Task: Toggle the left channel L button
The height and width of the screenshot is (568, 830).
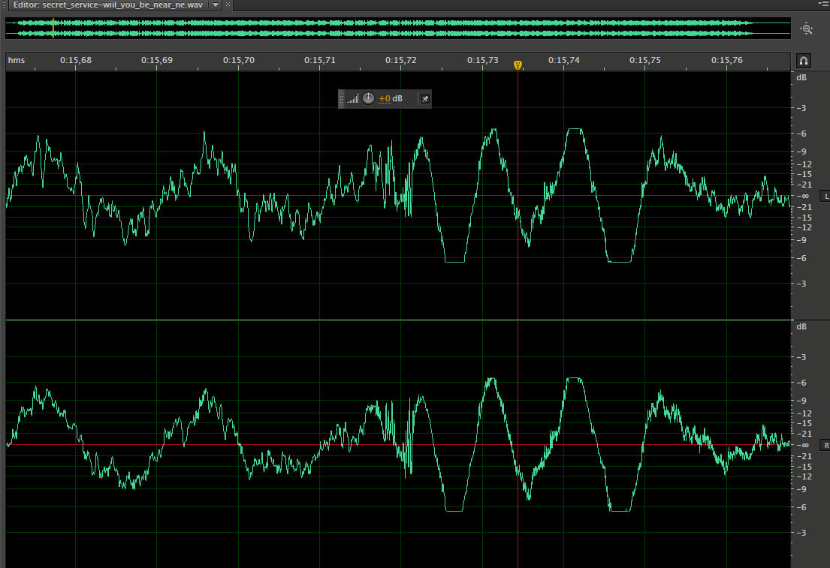Action: 825,196
